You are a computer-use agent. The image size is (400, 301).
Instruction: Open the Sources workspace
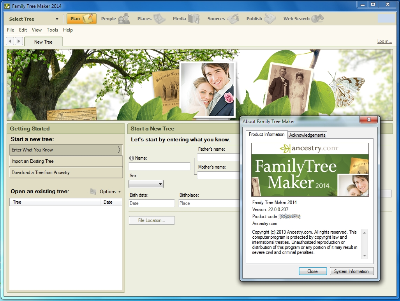click(223, 19)
